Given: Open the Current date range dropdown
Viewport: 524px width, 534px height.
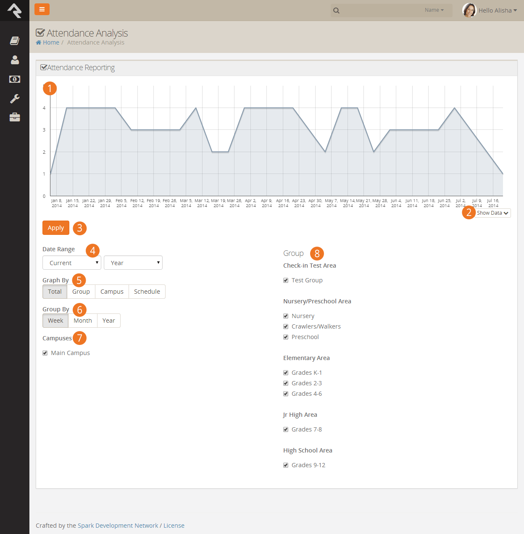Looking at the screenshot, I should tap(72, 263).
